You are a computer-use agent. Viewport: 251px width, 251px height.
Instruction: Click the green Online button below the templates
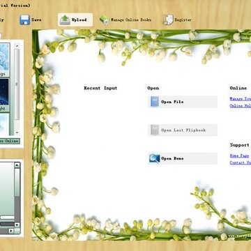(x=10, y=141)
